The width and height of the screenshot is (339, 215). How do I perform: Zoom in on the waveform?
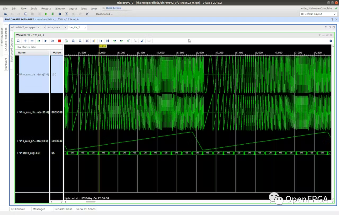click(x=73, y=41)
